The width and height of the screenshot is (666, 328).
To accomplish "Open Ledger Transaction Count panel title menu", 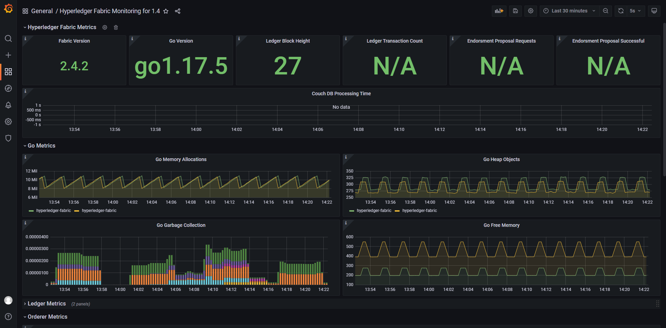I will (395, 41).
